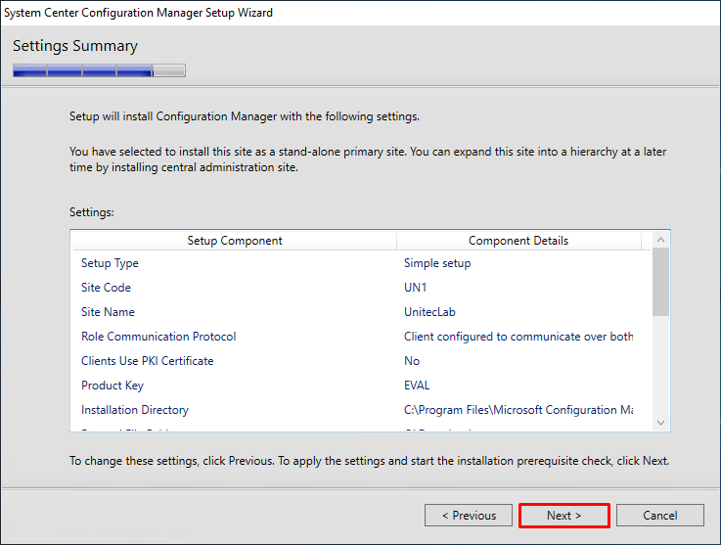Click the wizard window title text

[x=138, y=13]
